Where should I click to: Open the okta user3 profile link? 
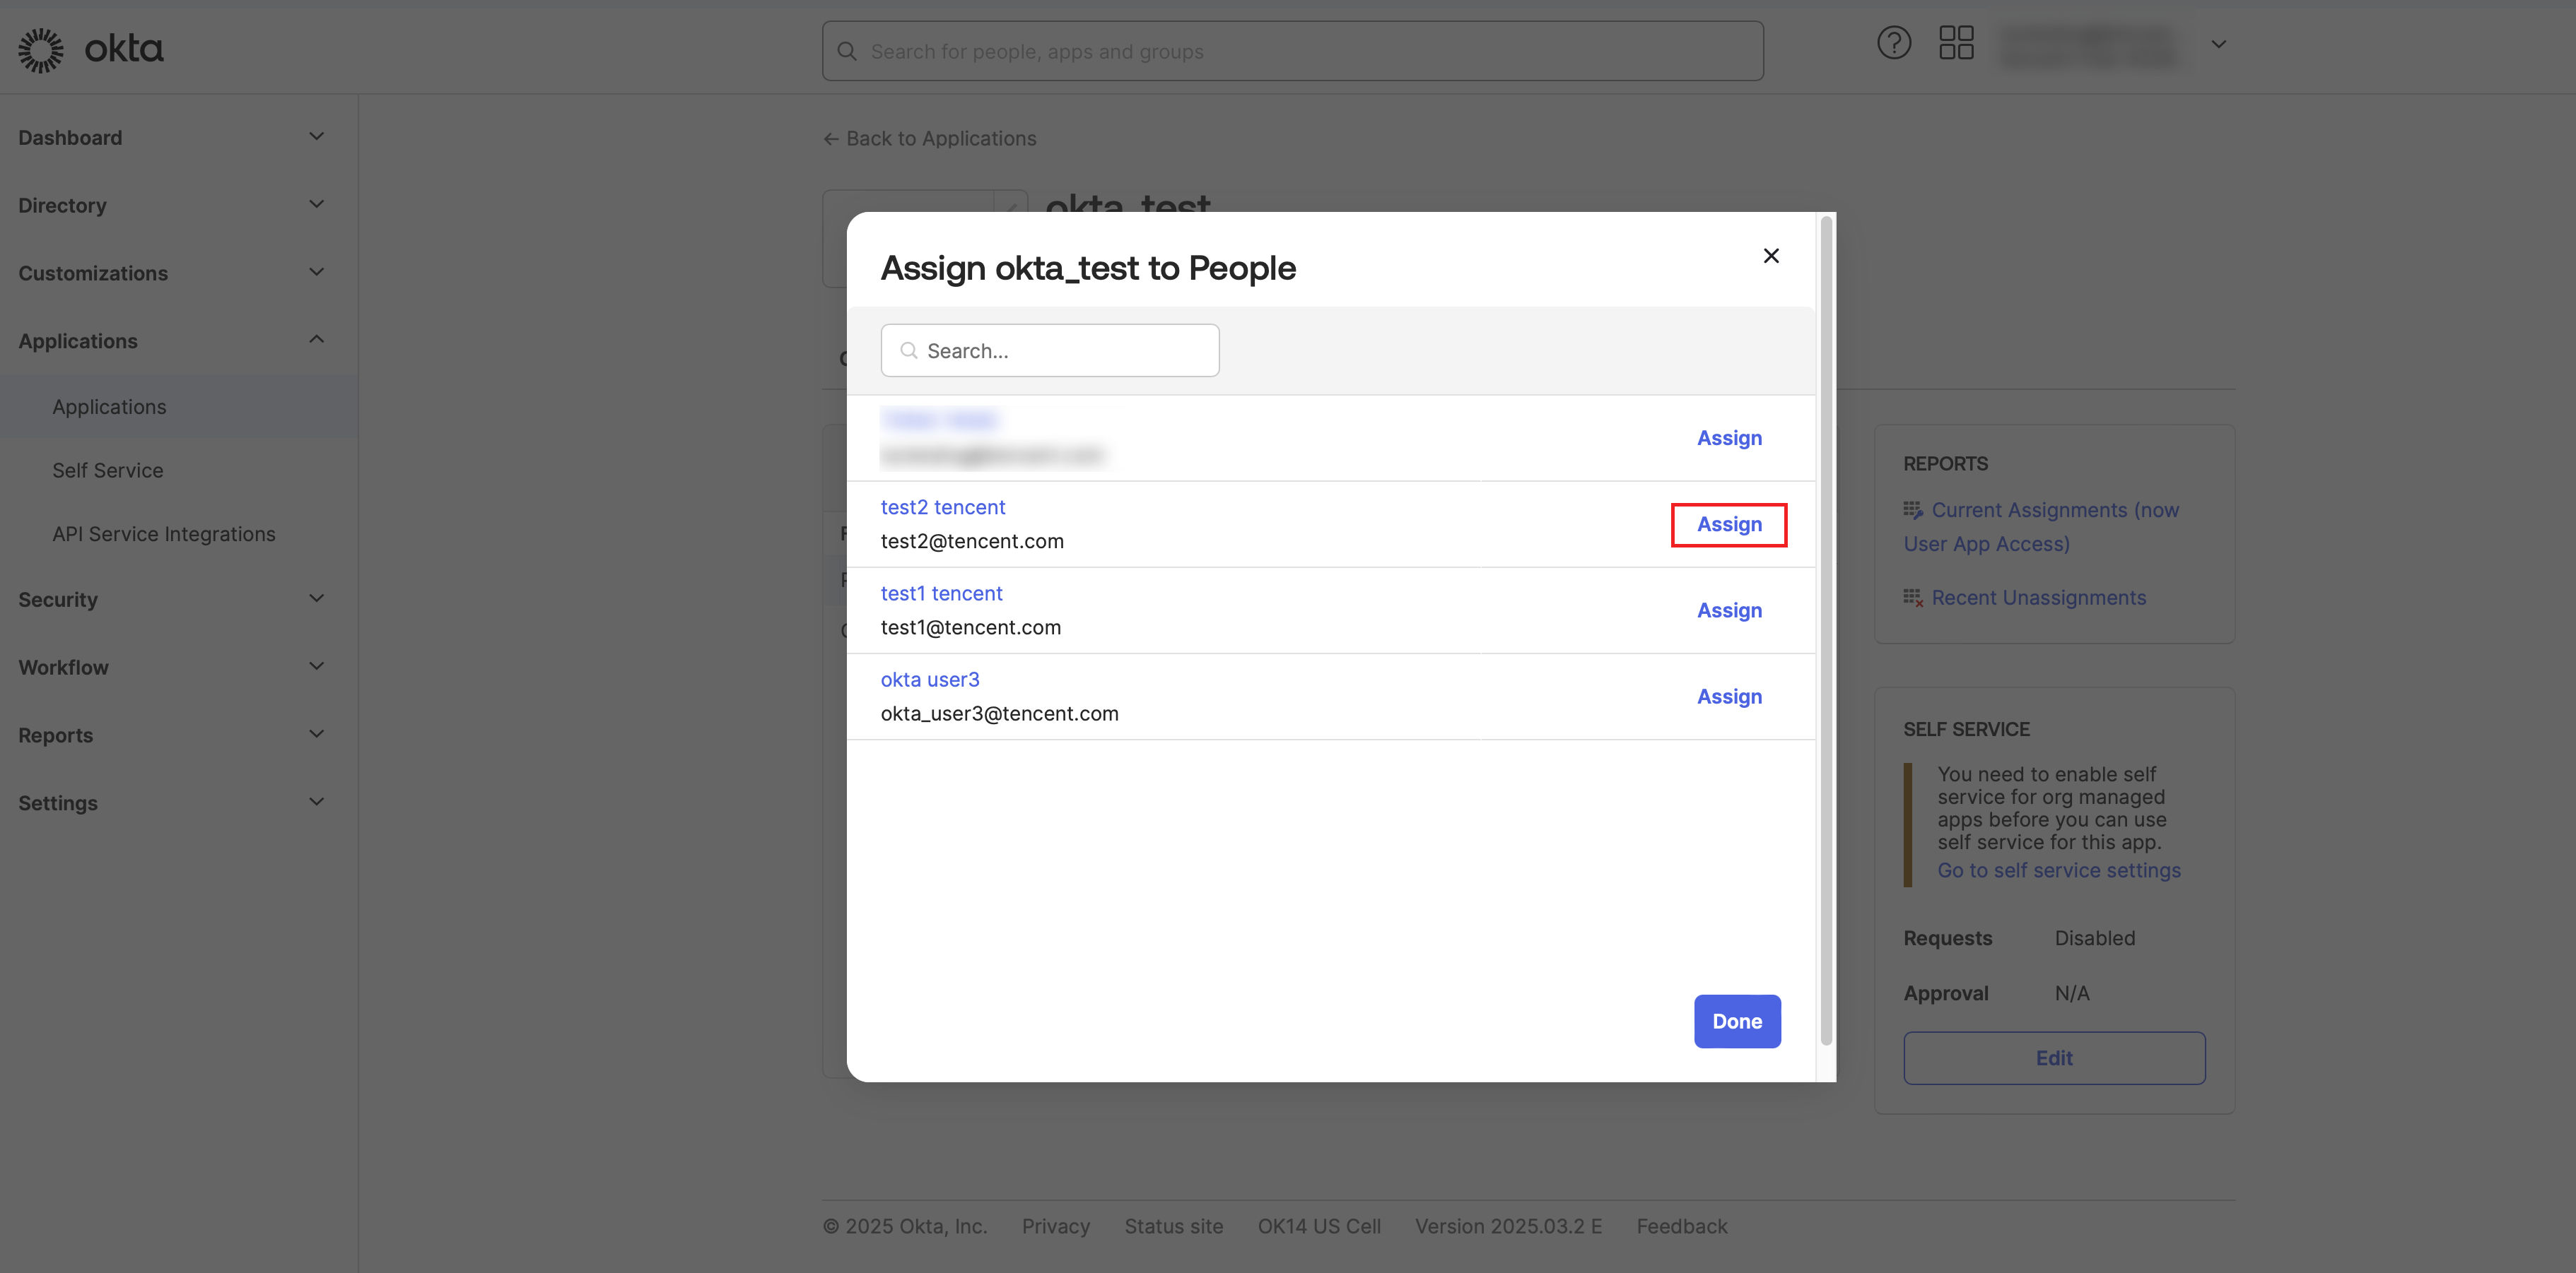click(929, 680)
